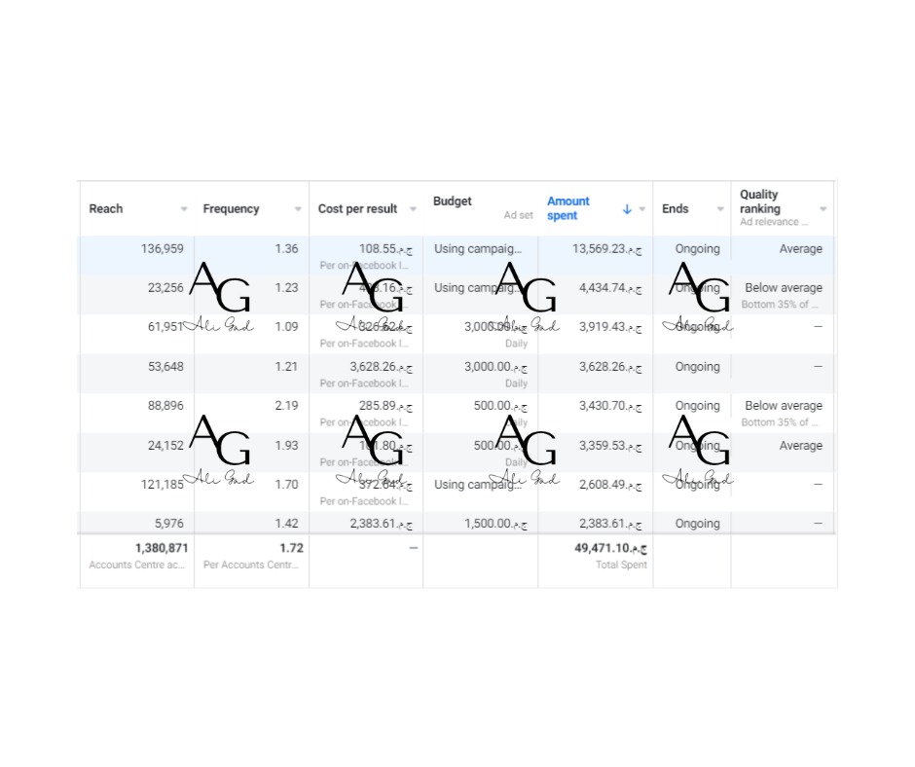Select the Budget column header
Viewport: 915px width, 767px height.
pos(453,201)
